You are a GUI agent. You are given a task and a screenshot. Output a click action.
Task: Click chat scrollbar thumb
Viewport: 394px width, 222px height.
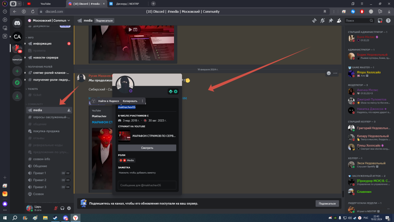(343, 194)
